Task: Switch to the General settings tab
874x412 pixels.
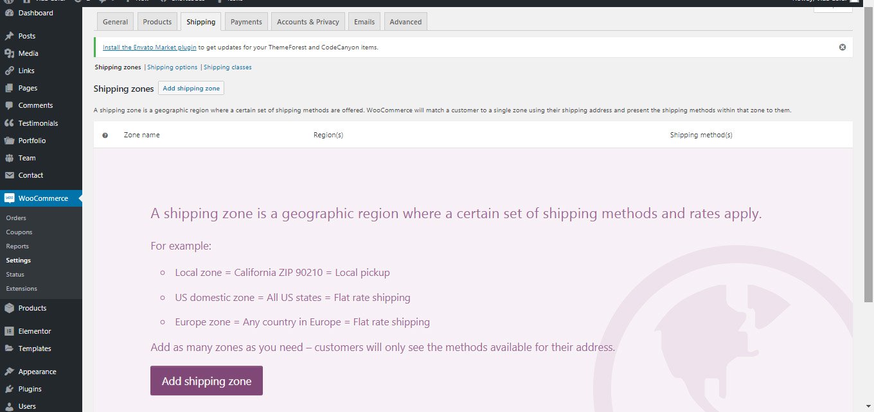Action: pyautogui.click(x=116, y=22)
